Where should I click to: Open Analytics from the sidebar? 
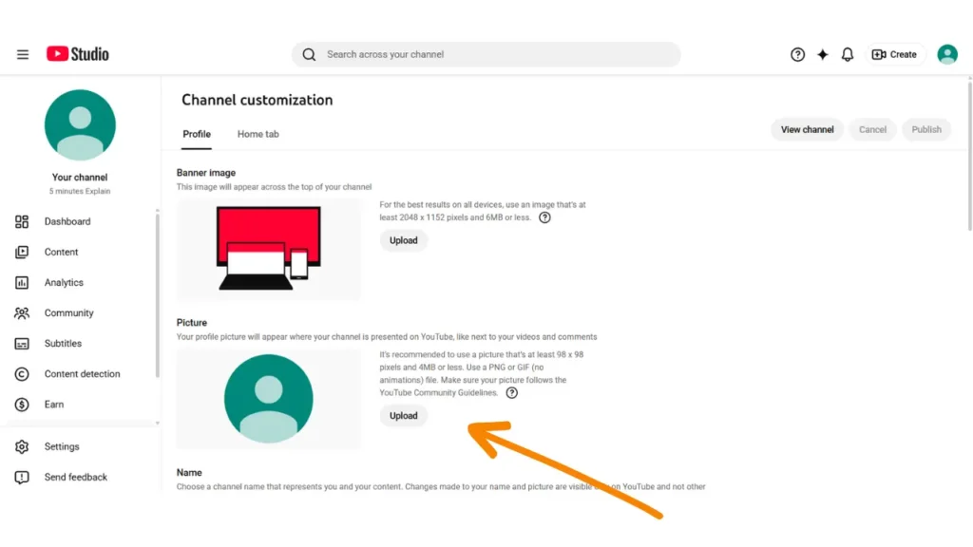[66, 282]
